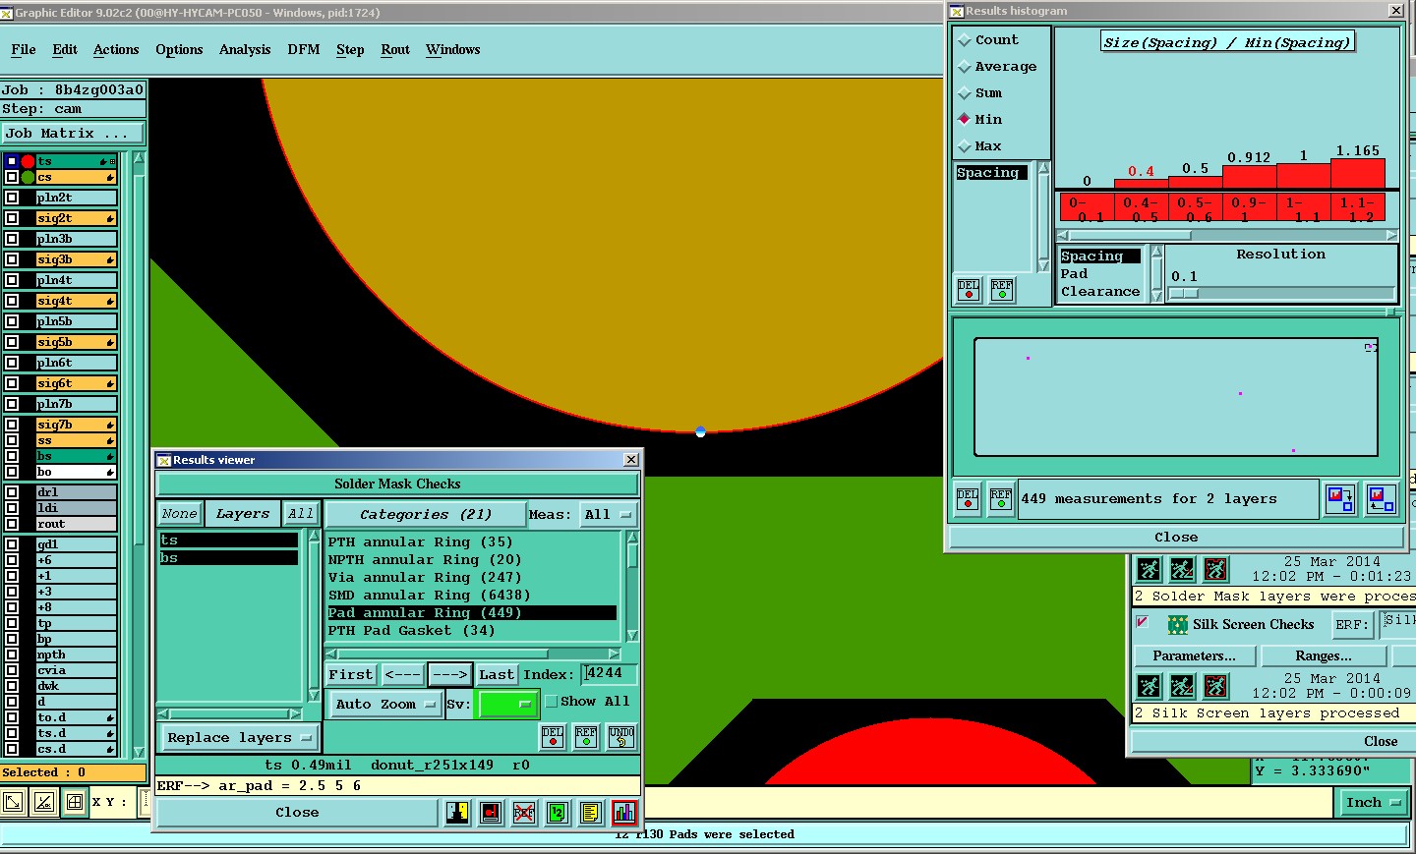Open the Analysis menu
Image resolution: width=1416 pixels, height=854 pixels.
click(245, 49)
